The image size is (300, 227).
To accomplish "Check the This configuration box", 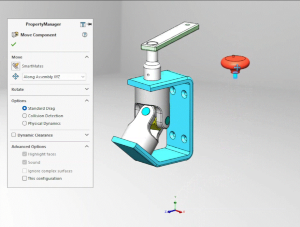I will pyautogui.click(x=24, y=178).
